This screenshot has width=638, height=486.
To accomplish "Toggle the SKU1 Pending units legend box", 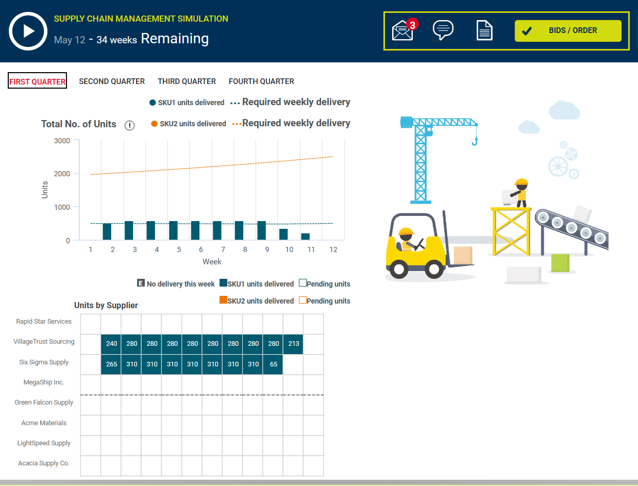I will pyautogui.click(x=303, y=283).
